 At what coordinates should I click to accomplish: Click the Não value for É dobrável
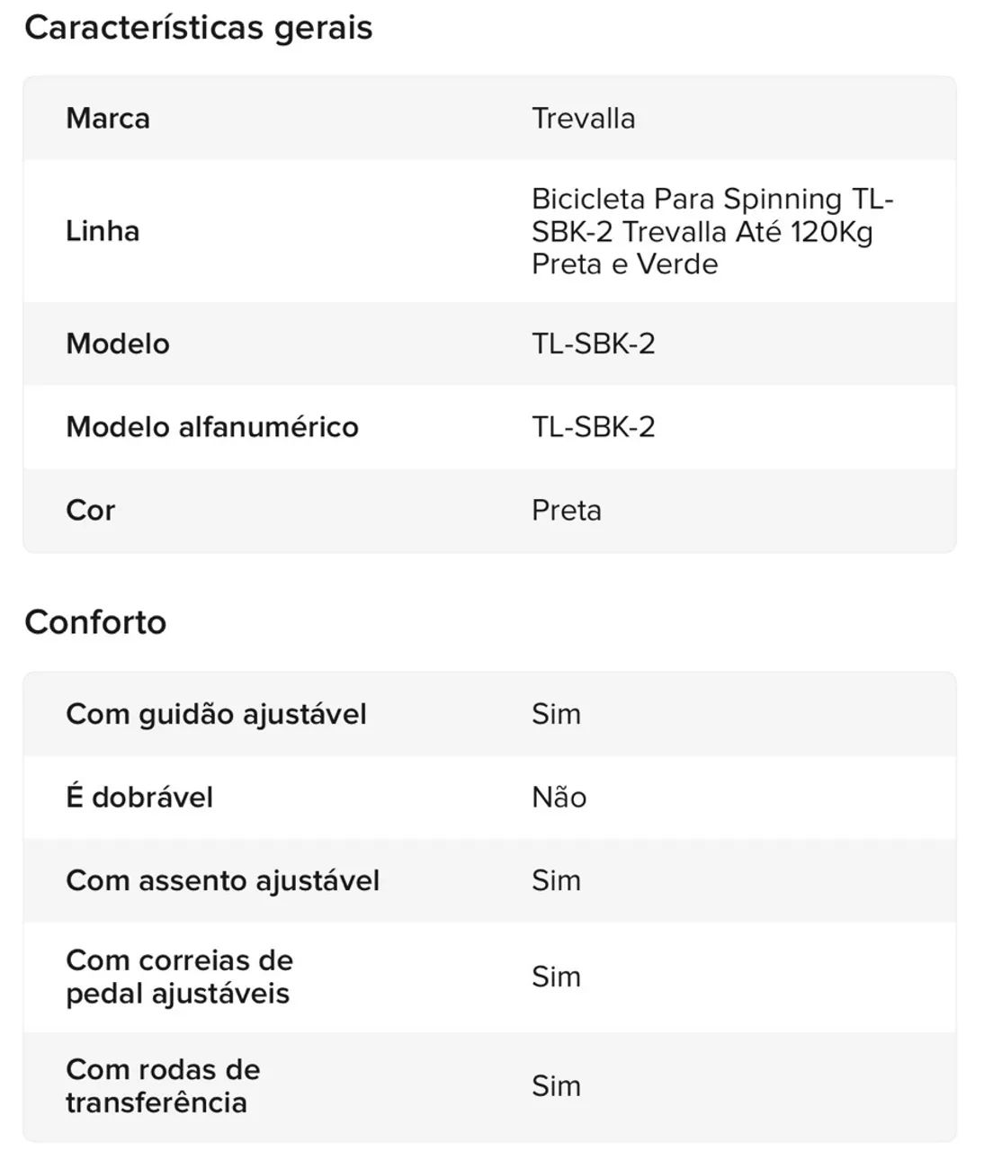[x=559, y=797]
